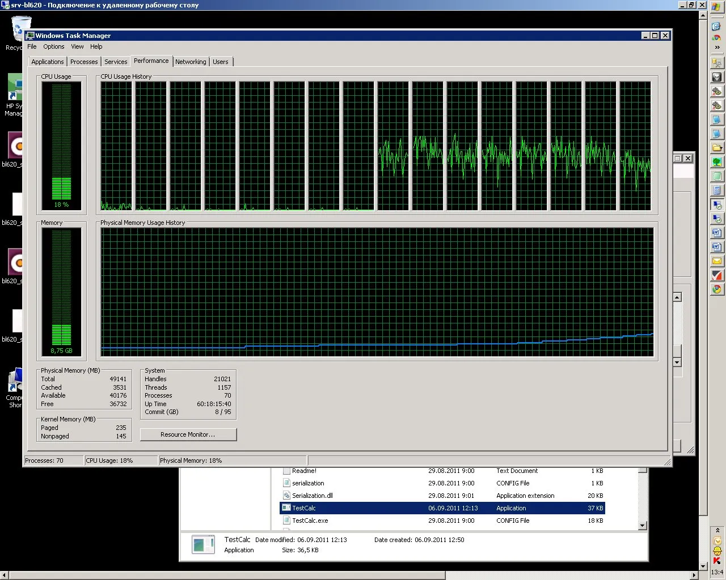Click the Explorer file list scroll-down arrow

(642, 526)
